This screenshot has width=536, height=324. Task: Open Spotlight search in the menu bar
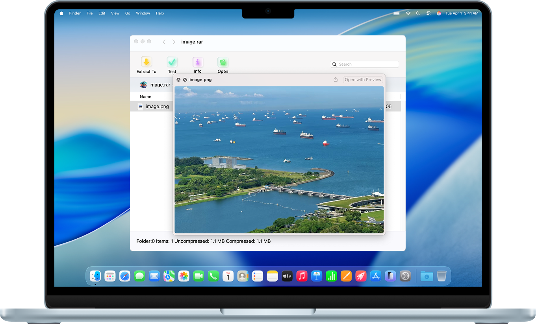point(418,13)
